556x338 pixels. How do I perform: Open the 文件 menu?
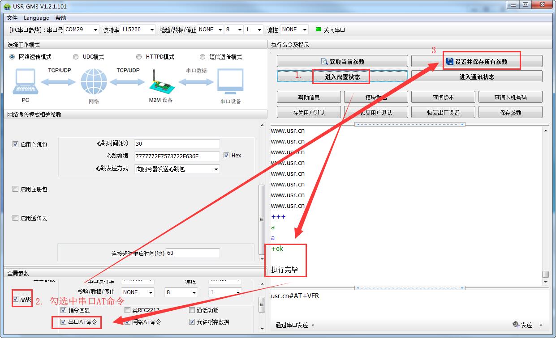(12, 18)
